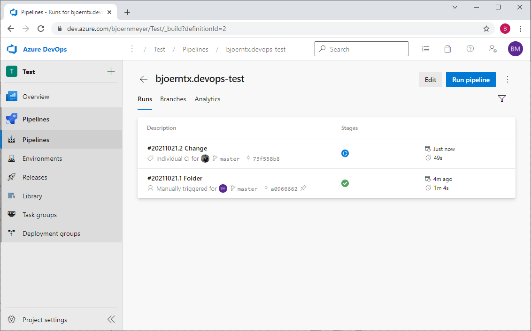Go to Pipelines breadcrumb link
The width and height of the screenshot is (531, 331).
(x=195, y=49)
